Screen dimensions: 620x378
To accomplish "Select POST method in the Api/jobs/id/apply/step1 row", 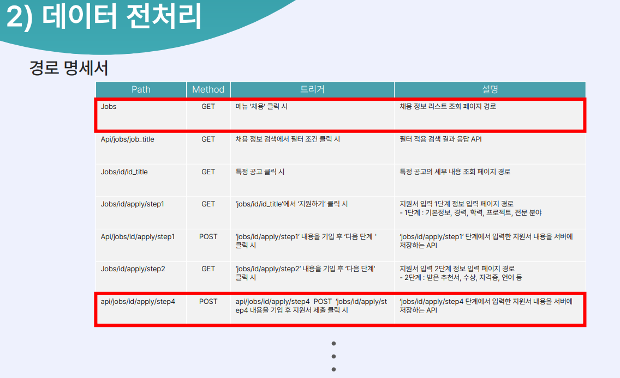I will click(208, 237).
